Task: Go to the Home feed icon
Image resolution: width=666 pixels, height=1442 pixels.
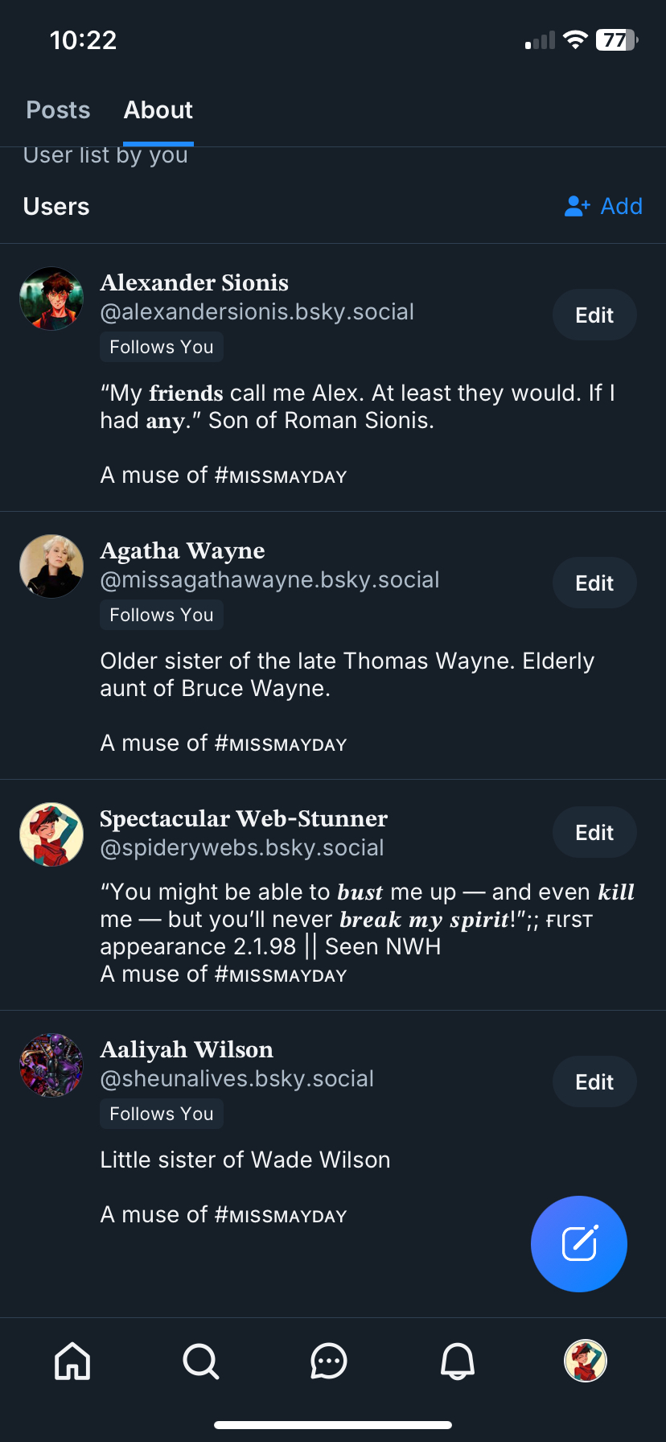Action: 72,1361
